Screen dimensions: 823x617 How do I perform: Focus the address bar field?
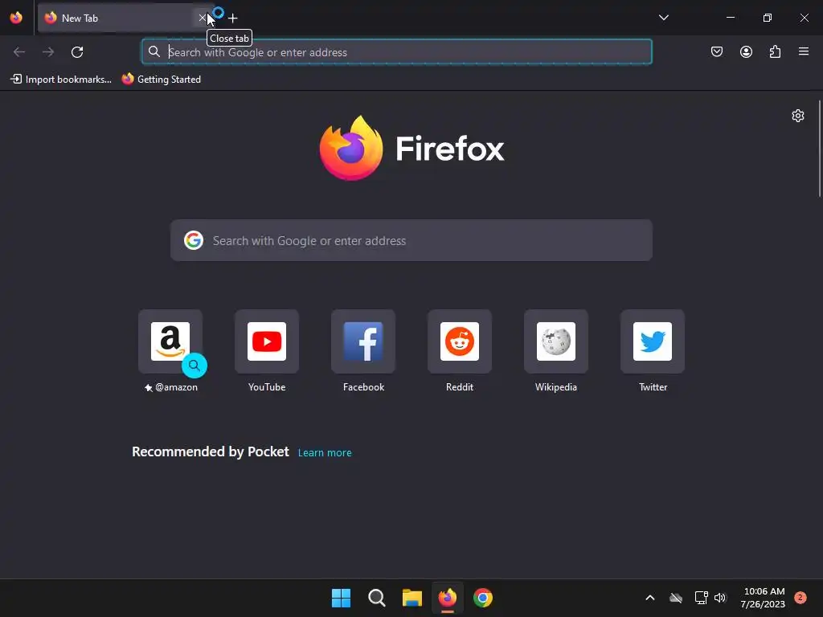coord(397,52)
